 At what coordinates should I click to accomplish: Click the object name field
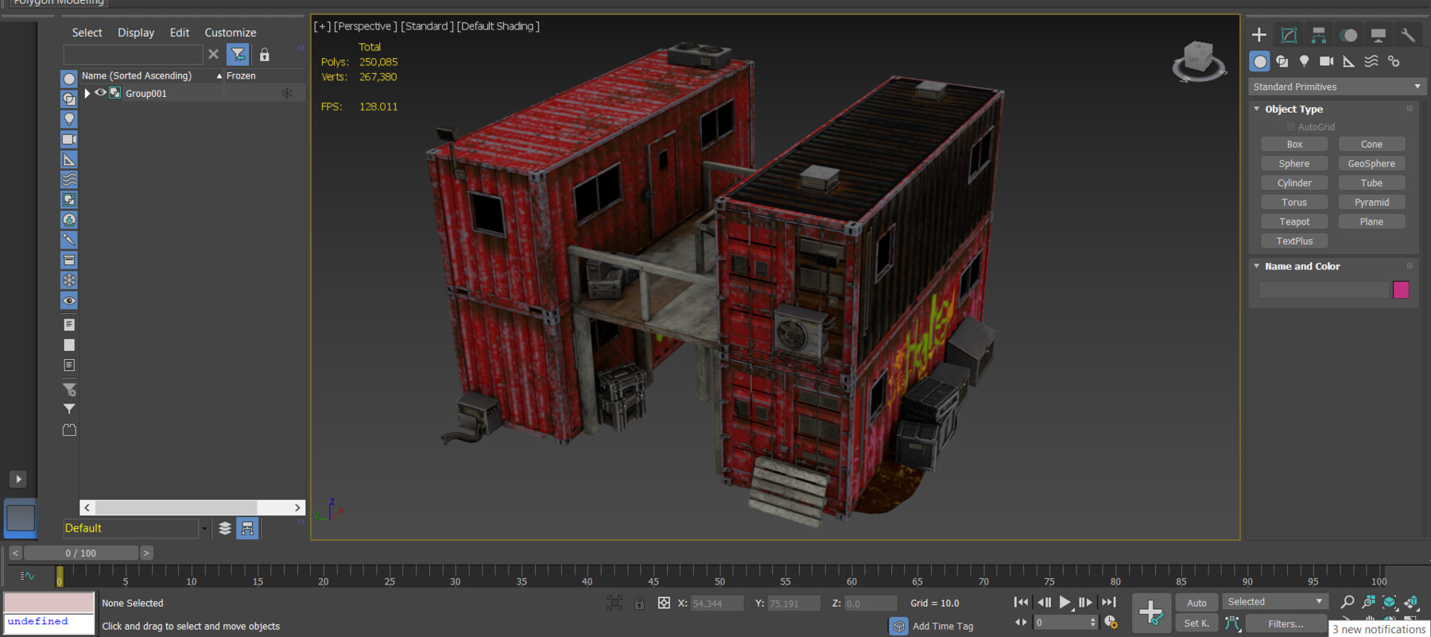(x=1324, y=290)
